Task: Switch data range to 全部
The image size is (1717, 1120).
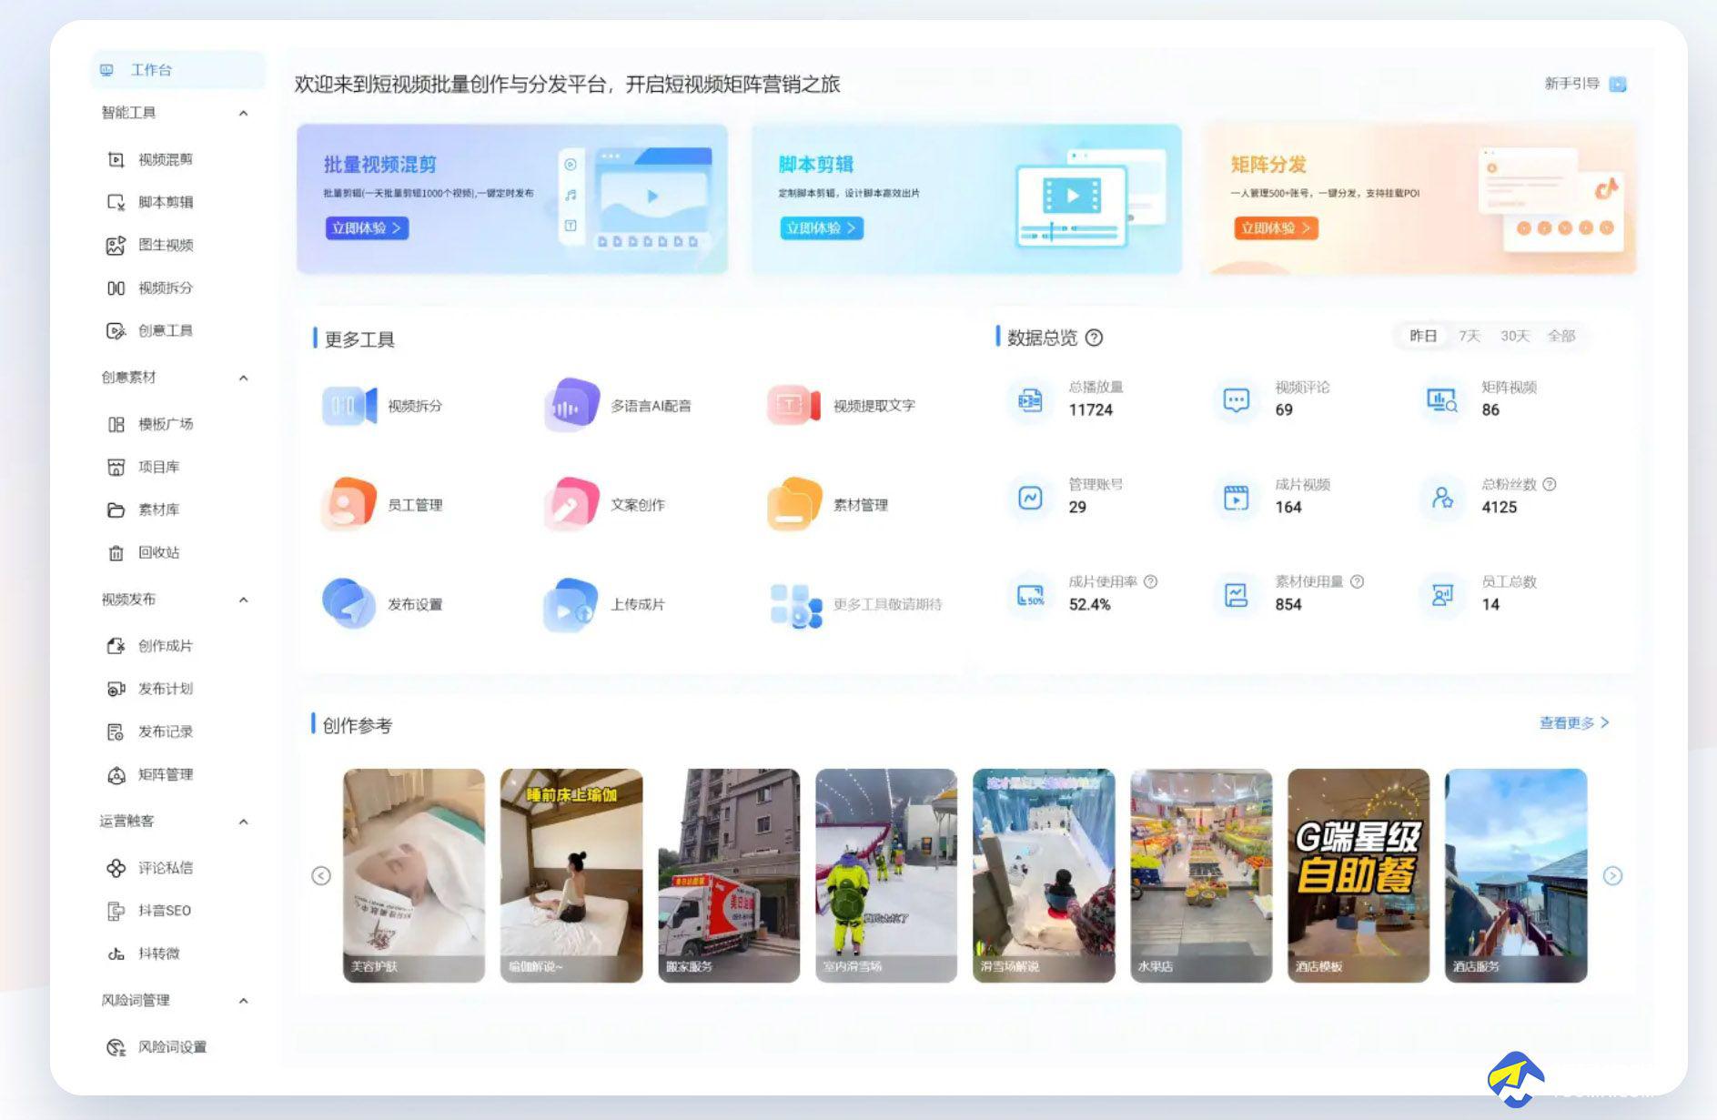Action: tap(1561, 336)
